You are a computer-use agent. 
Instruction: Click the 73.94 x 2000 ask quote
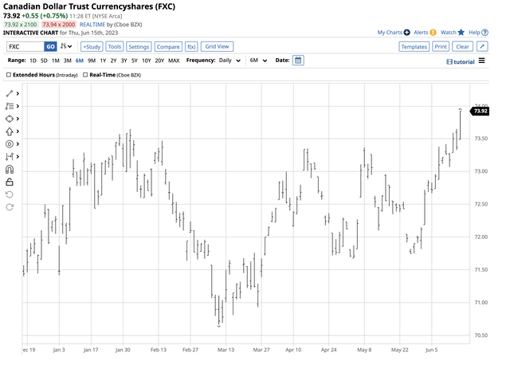58,25
